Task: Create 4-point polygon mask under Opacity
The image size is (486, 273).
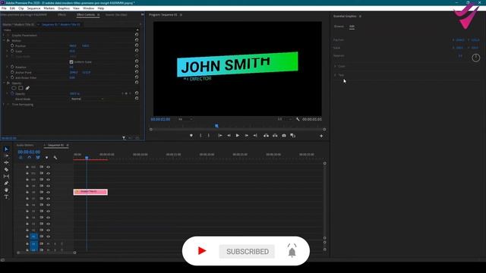Action: click(21, 88)
